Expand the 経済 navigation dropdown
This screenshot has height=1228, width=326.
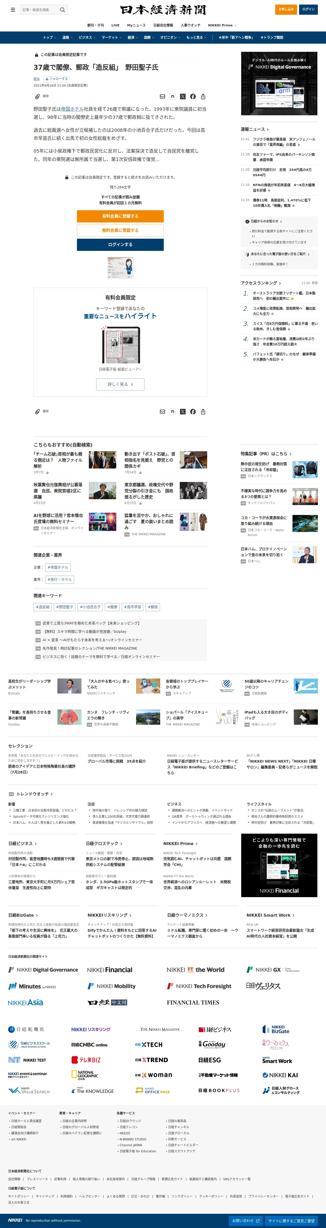click(x=133, y=37)
